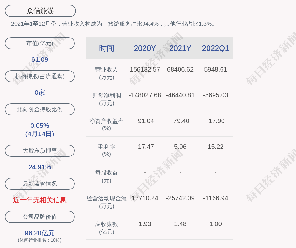Click revenue value 68406.62
This screenshot has width=296, height=248.
(180, 69)
